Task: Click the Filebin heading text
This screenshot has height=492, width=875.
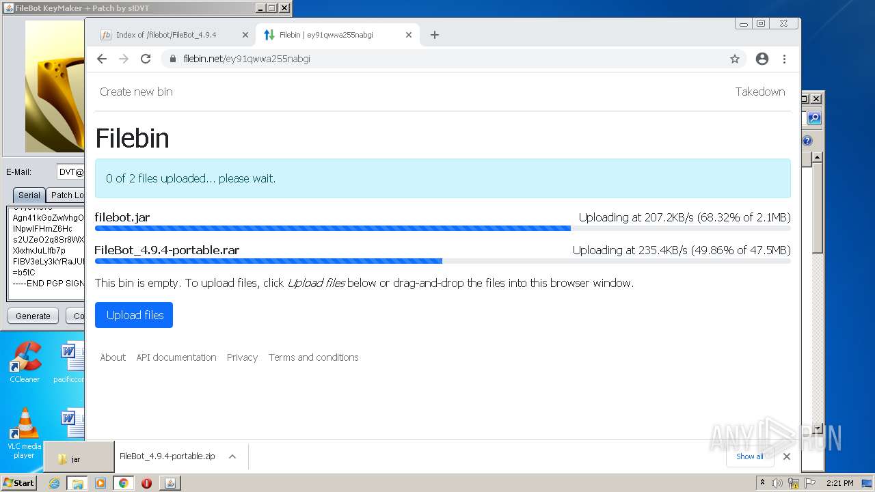Action: coord(132,138)
